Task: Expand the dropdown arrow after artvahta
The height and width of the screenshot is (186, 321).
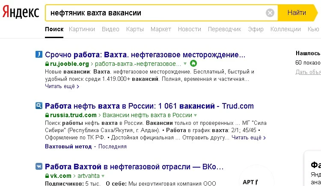Action: 103,176
